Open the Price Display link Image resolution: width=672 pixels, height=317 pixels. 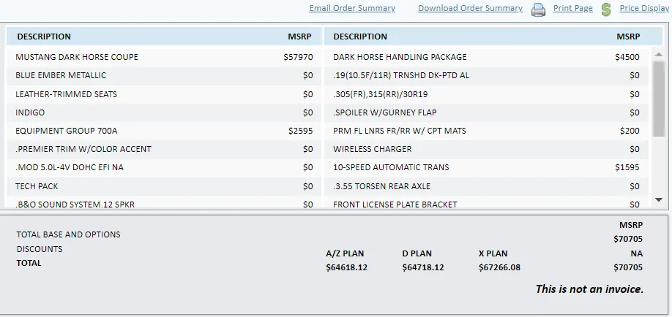[x=645, y=8]
